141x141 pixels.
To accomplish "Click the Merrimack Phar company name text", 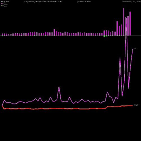I will coord(84,2).
